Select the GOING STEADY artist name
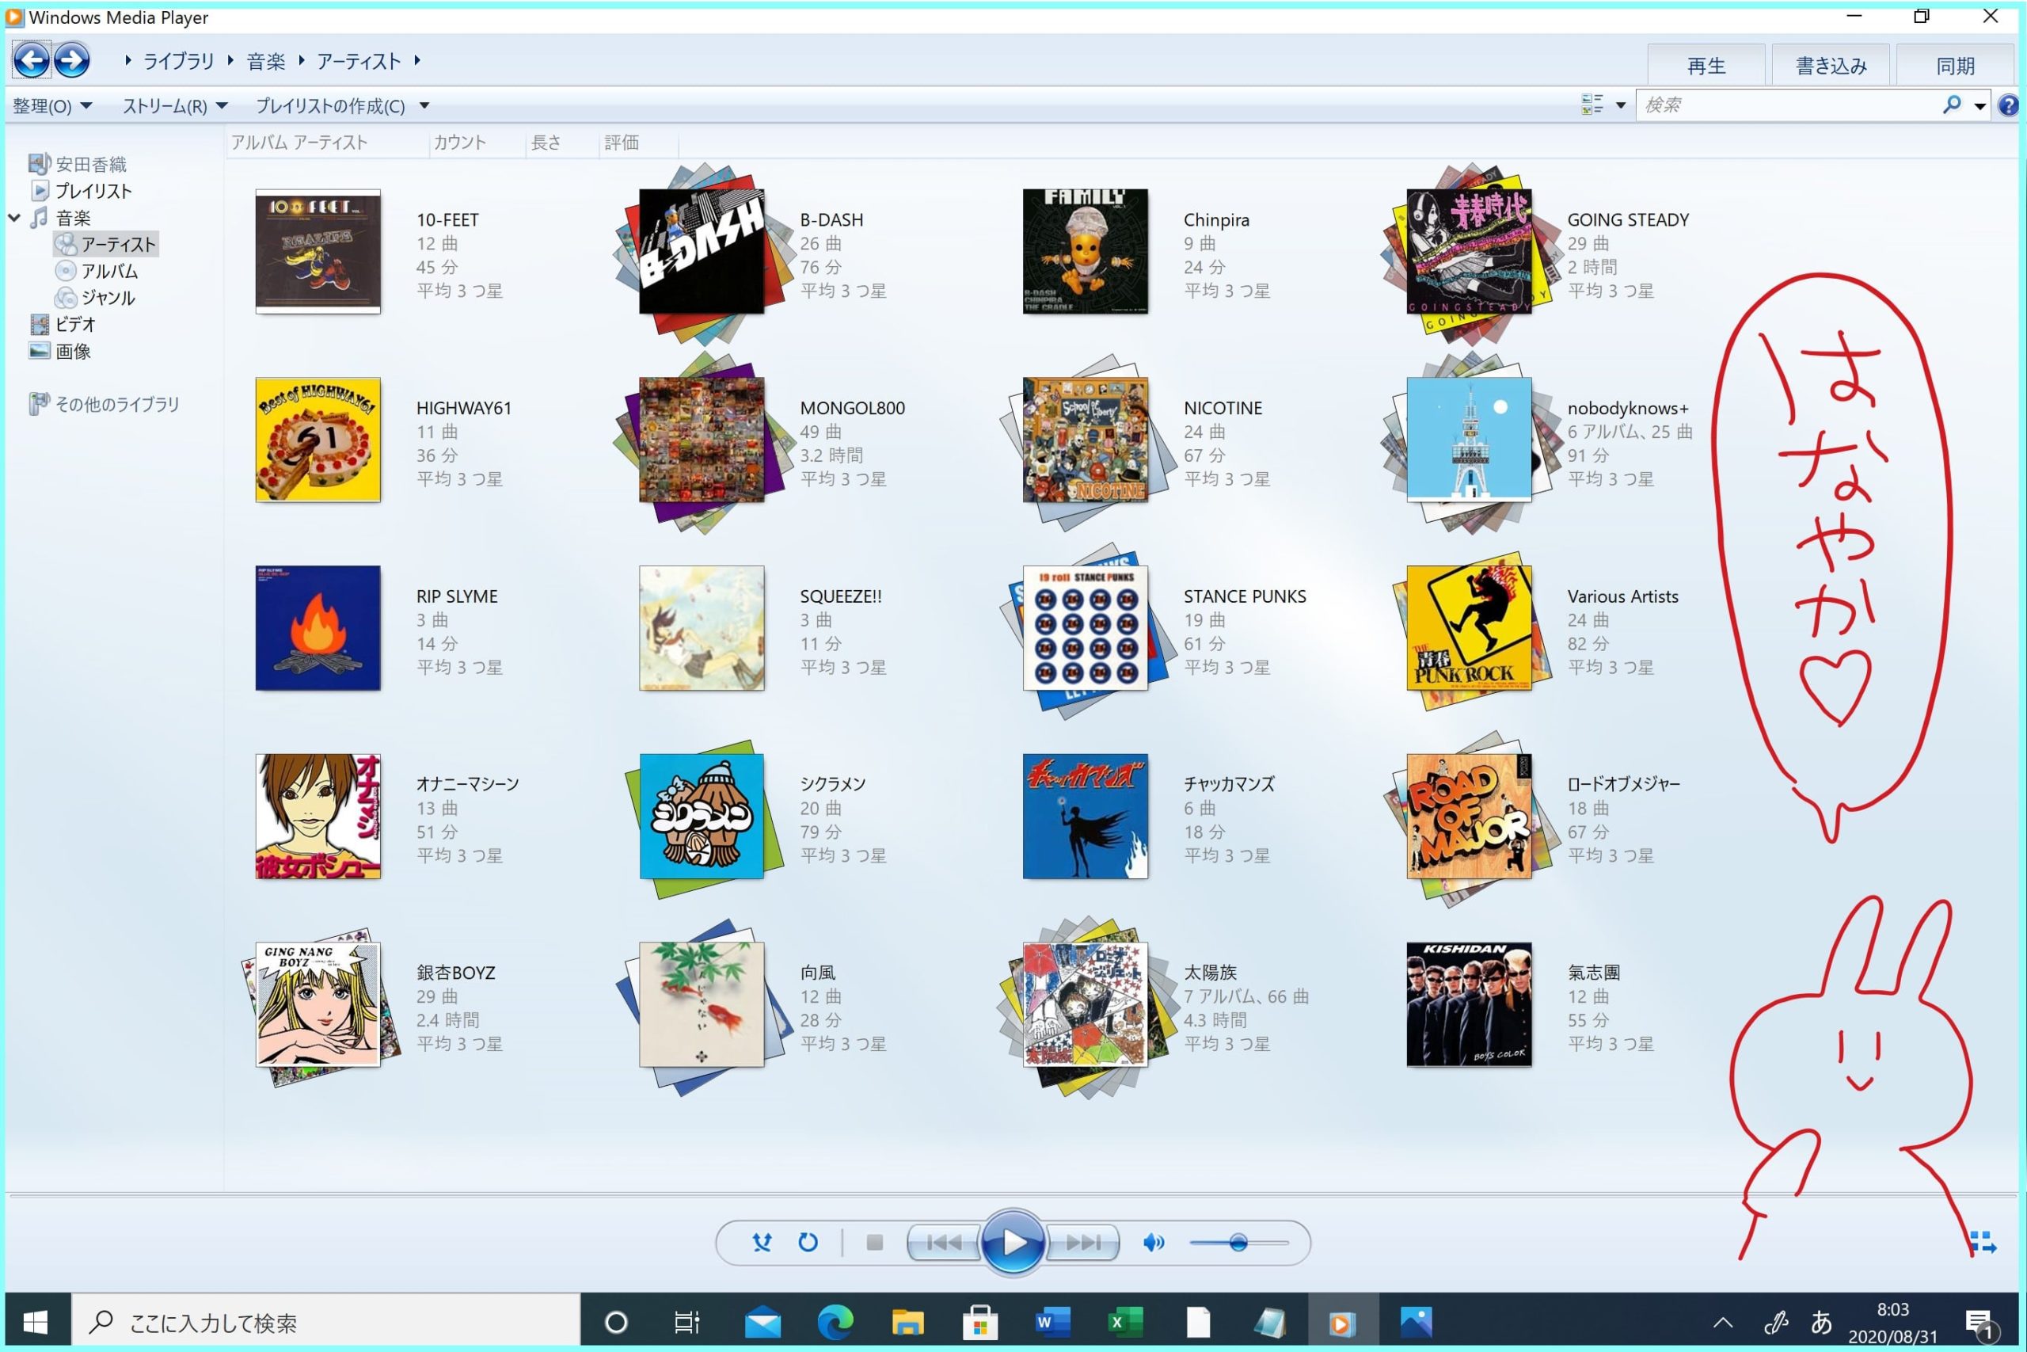The width and height of the screenshot is (2027, 1352). click(x=1628, y=220)
